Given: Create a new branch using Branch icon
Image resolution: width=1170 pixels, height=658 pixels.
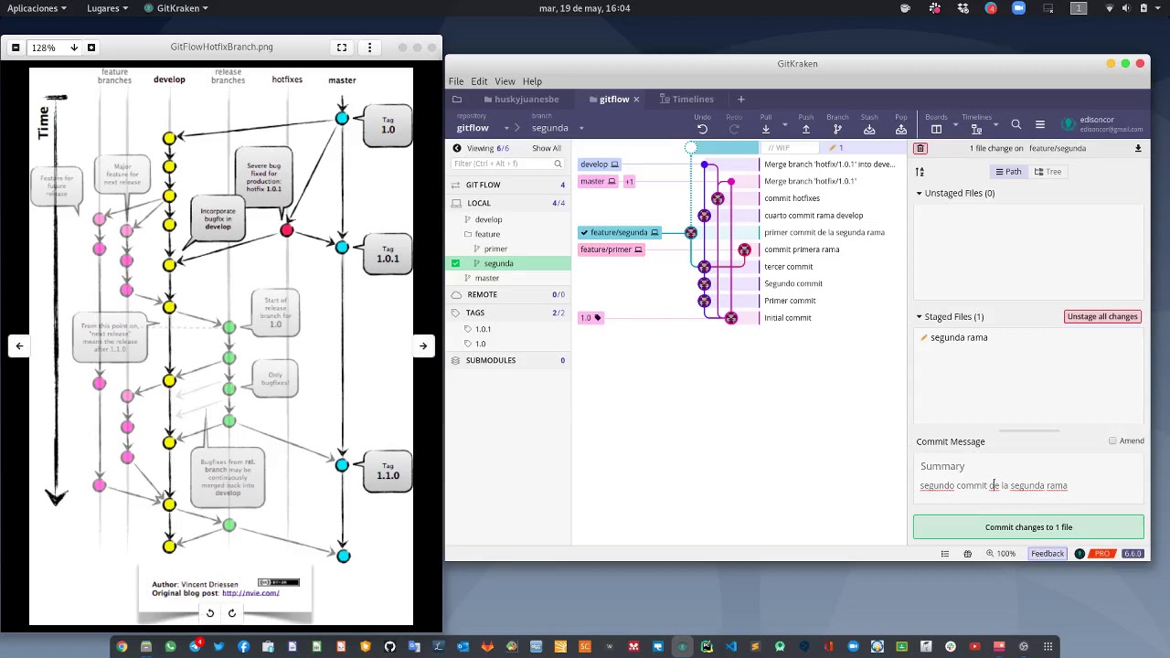Looking at the screenshot, I should pos(837,130).
